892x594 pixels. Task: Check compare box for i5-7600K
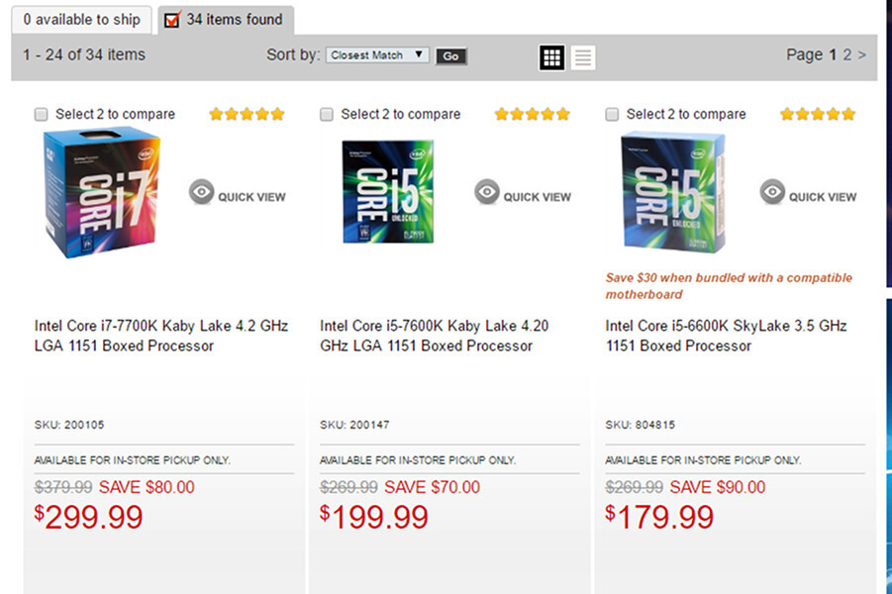coord(327,115)
